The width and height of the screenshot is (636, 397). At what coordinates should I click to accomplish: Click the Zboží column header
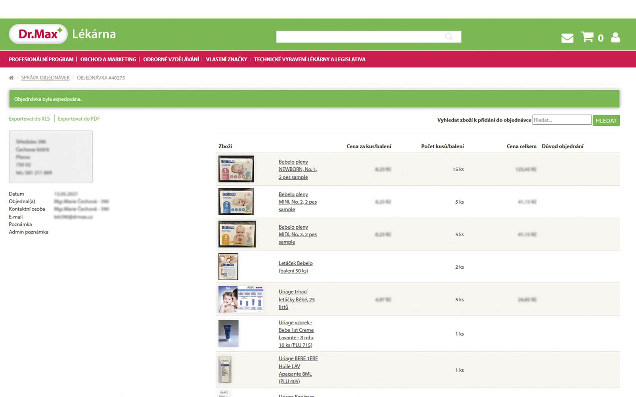click(225, 146)
